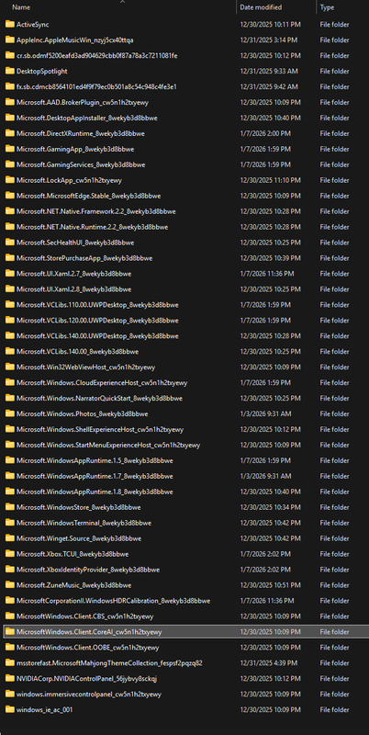Click the Microsoft.Windows.Photos folder name

pos(82,413)
